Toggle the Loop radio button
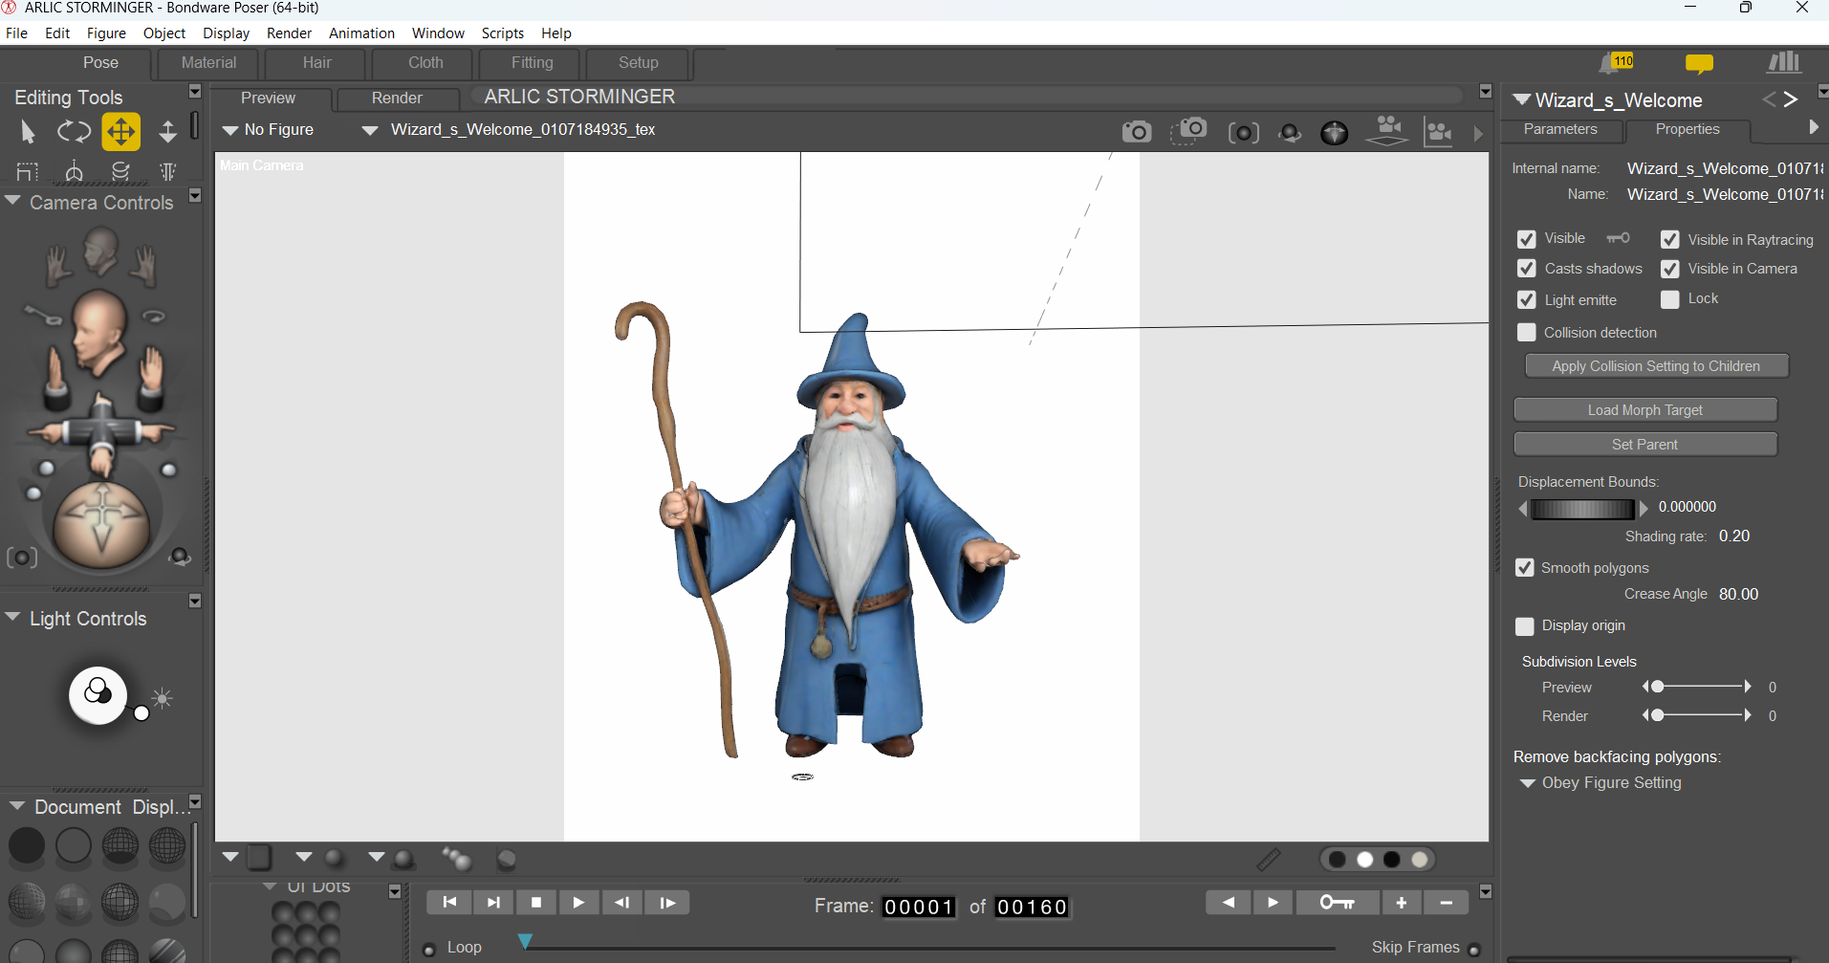1829x963 pixels. tap(429, 949)
